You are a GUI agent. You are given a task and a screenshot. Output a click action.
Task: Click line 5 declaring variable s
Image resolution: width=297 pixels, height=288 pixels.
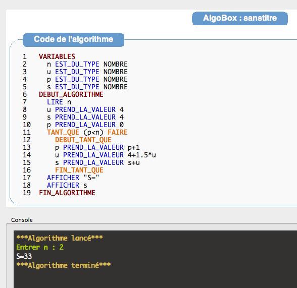87,87
